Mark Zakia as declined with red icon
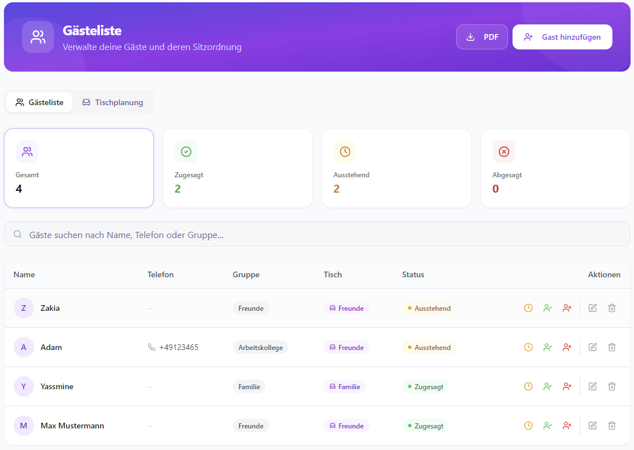 click(x=567, y=308)
